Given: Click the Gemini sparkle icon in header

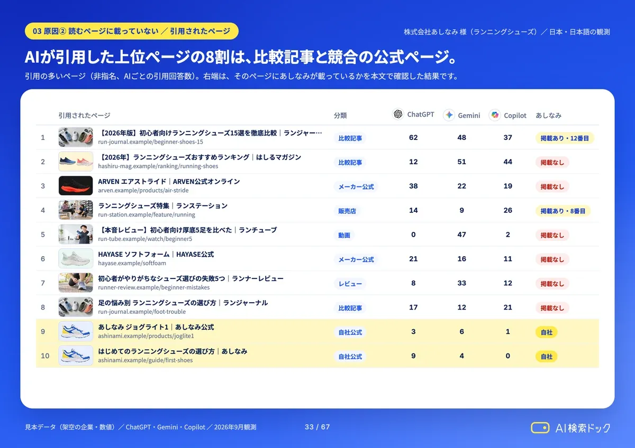Looking at the screenshot, I should (449, 115).
